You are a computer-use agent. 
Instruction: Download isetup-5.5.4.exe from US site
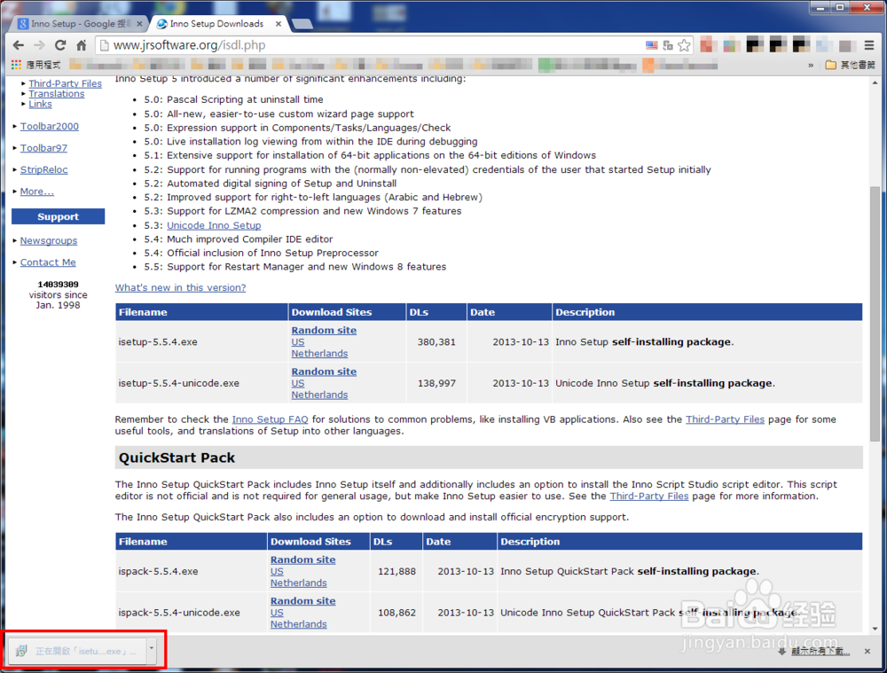[297, 342]
